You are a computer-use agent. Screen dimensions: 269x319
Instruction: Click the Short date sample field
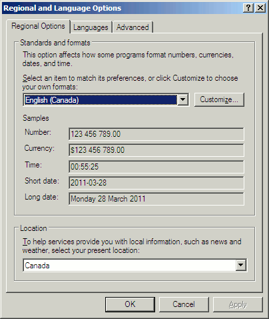(156, 183)
